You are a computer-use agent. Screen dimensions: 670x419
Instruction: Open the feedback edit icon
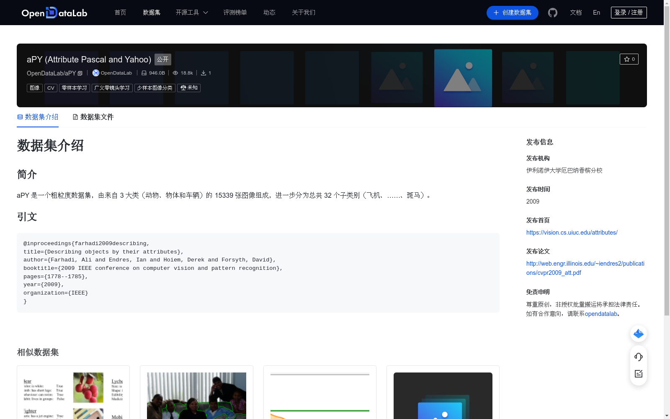point(639,374)
